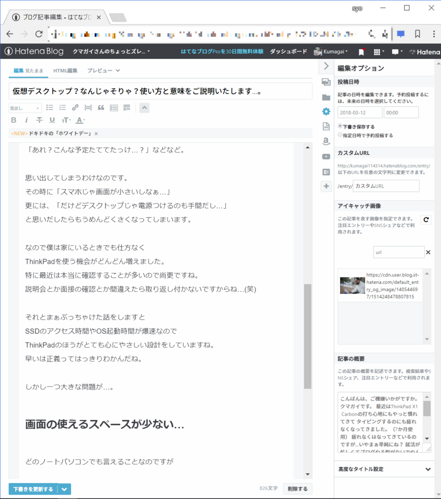
Task: Collapse the sidebar with the right chevron
Action: point(326,66)
